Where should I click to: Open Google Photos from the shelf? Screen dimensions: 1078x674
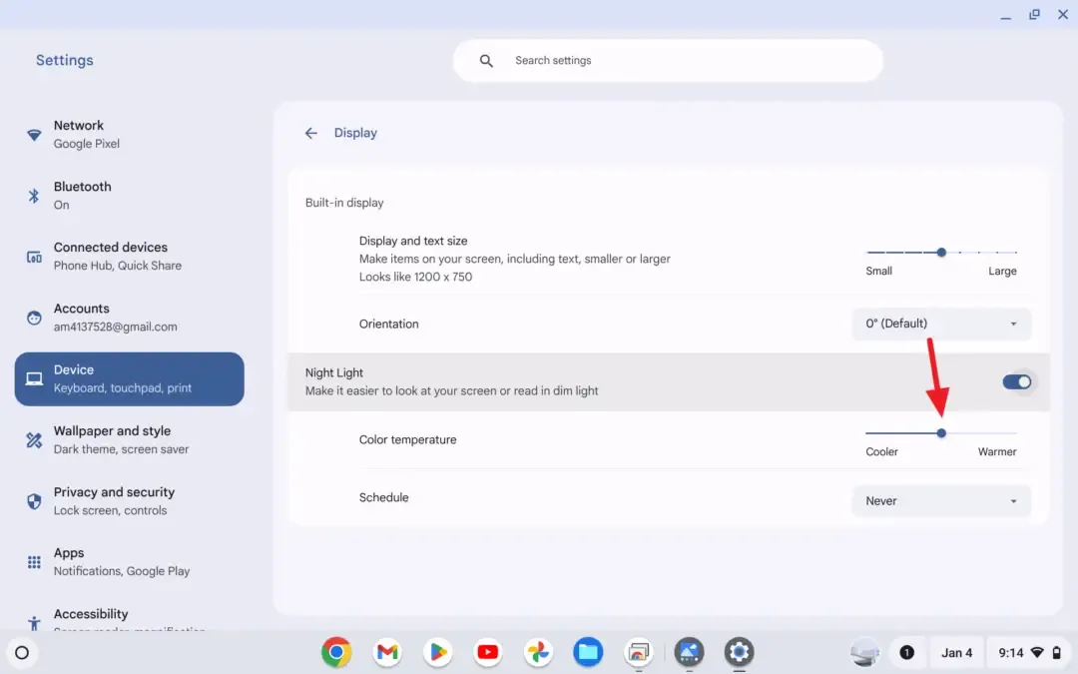[x=538, y=652]
